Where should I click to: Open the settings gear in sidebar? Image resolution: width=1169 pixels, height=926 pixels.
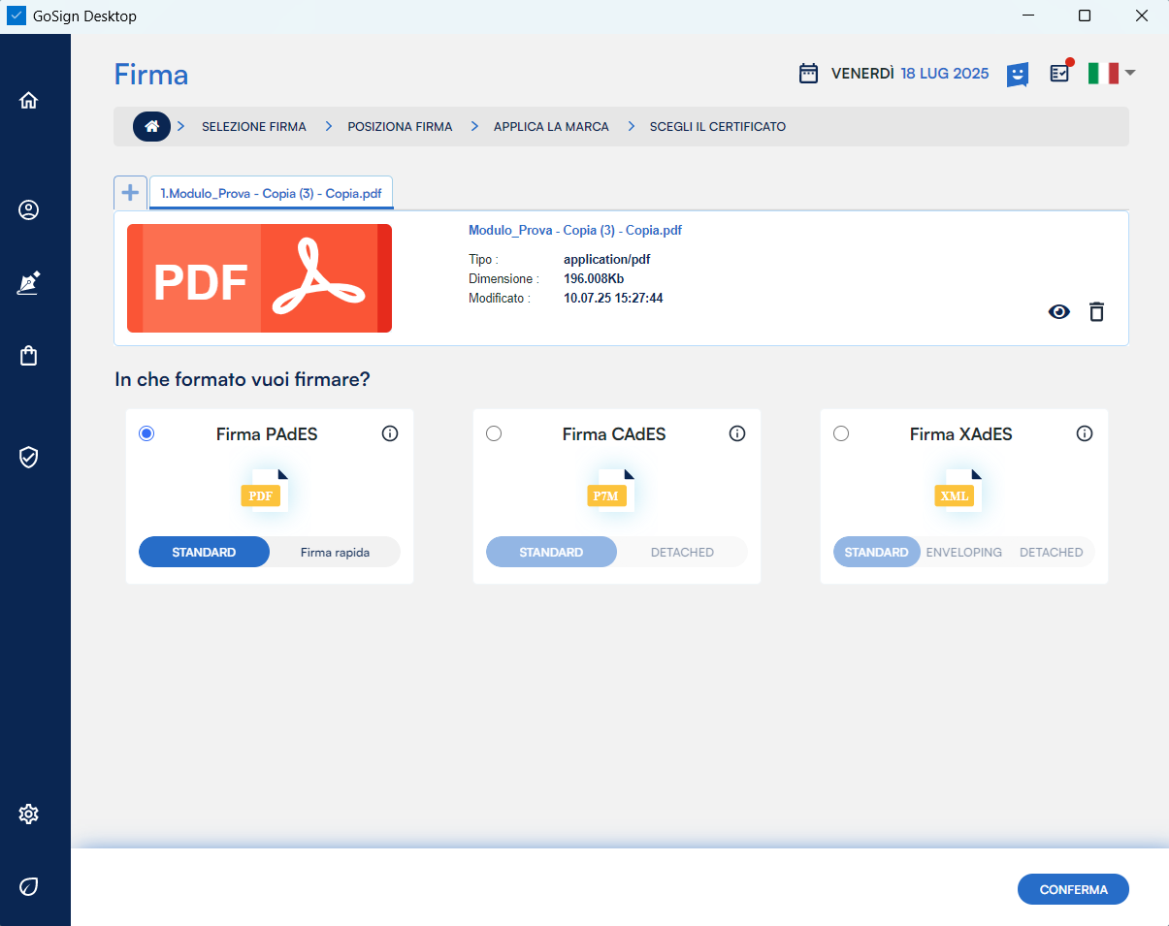click(28, 814)
